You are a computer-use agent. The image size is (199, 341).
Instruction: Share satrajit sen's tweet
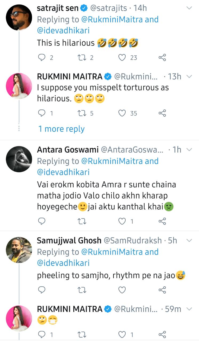pos(162,57)
